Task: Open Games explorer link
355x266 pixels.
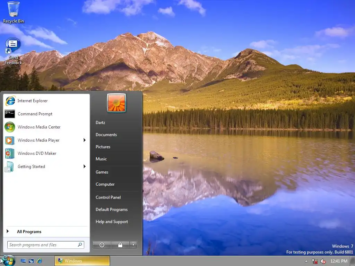Action: 102,172
